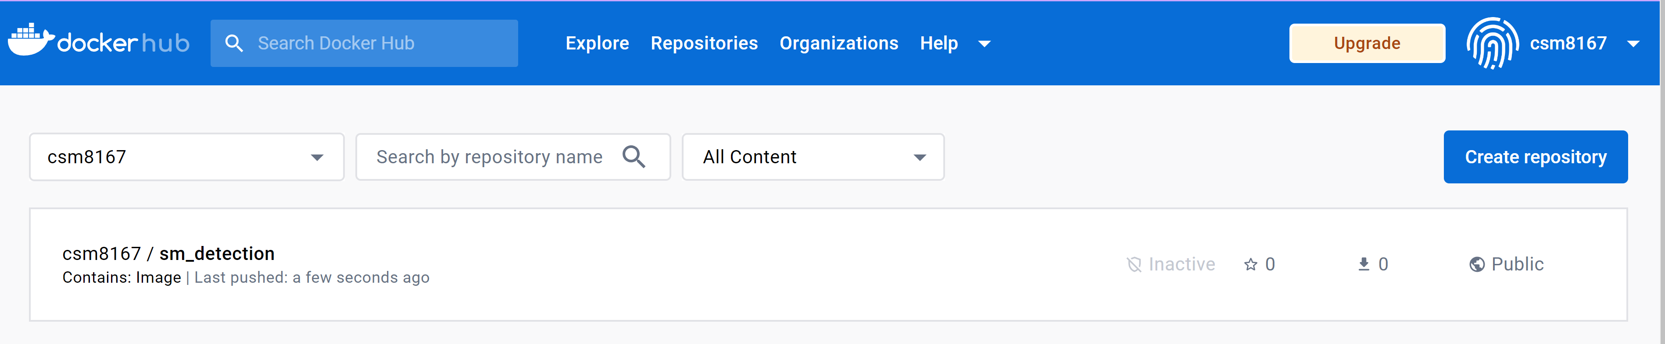This screenshot has width=1665, height=344.
Task: Expand the Help dropdown arrow
Action: (985, 44)
